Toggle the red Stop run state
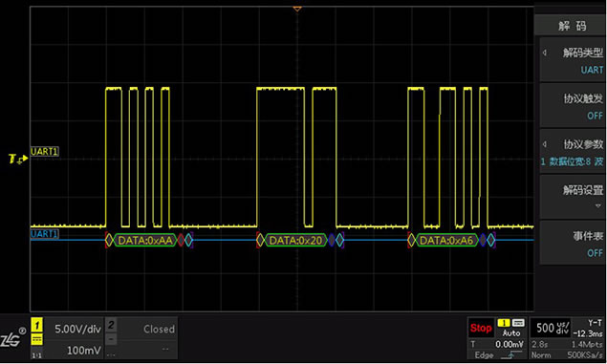 (x=481, y=328)
